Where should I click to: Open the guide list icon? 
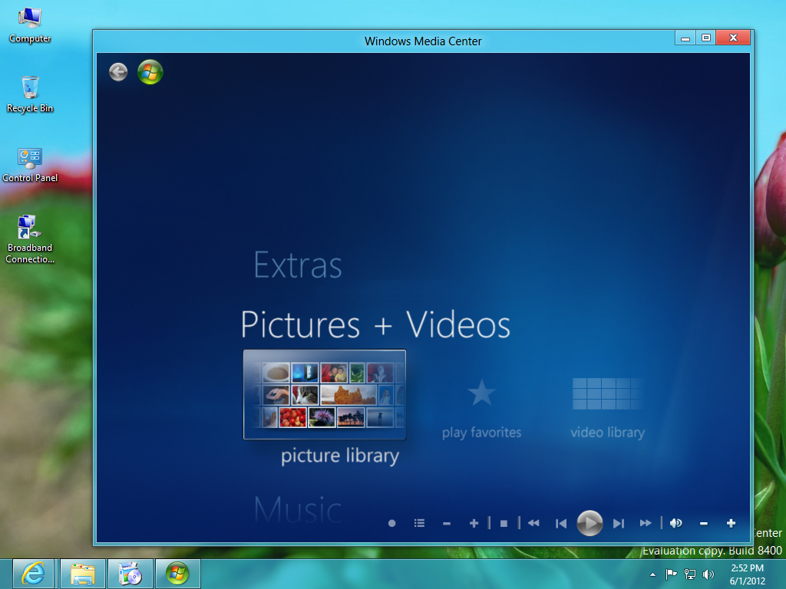[x=419, y=523]
